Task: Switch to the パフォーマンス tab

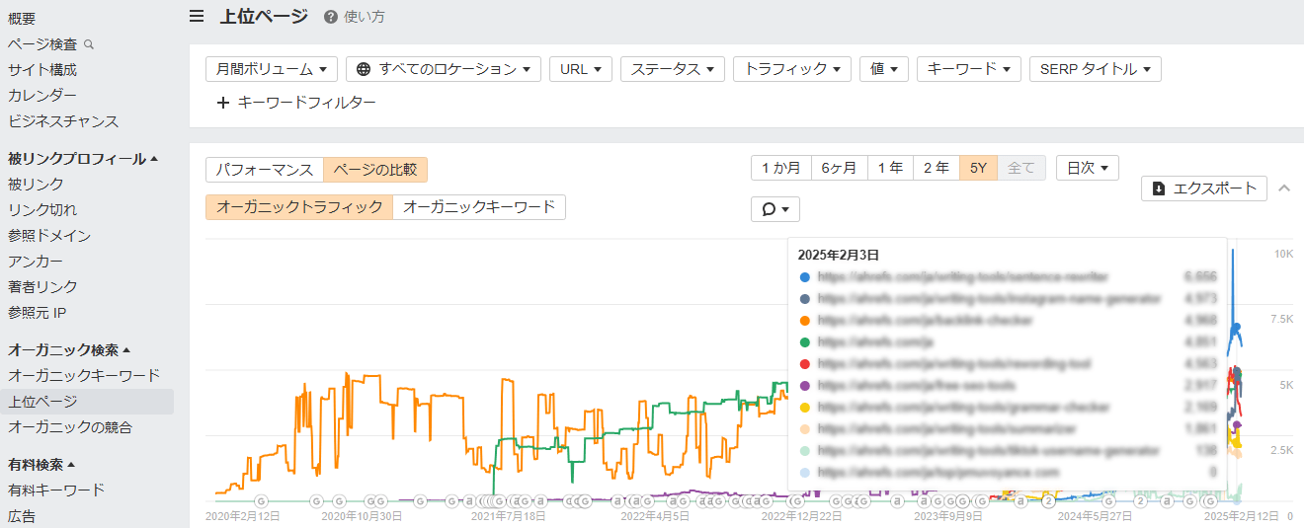Action: tap(265, 169)
